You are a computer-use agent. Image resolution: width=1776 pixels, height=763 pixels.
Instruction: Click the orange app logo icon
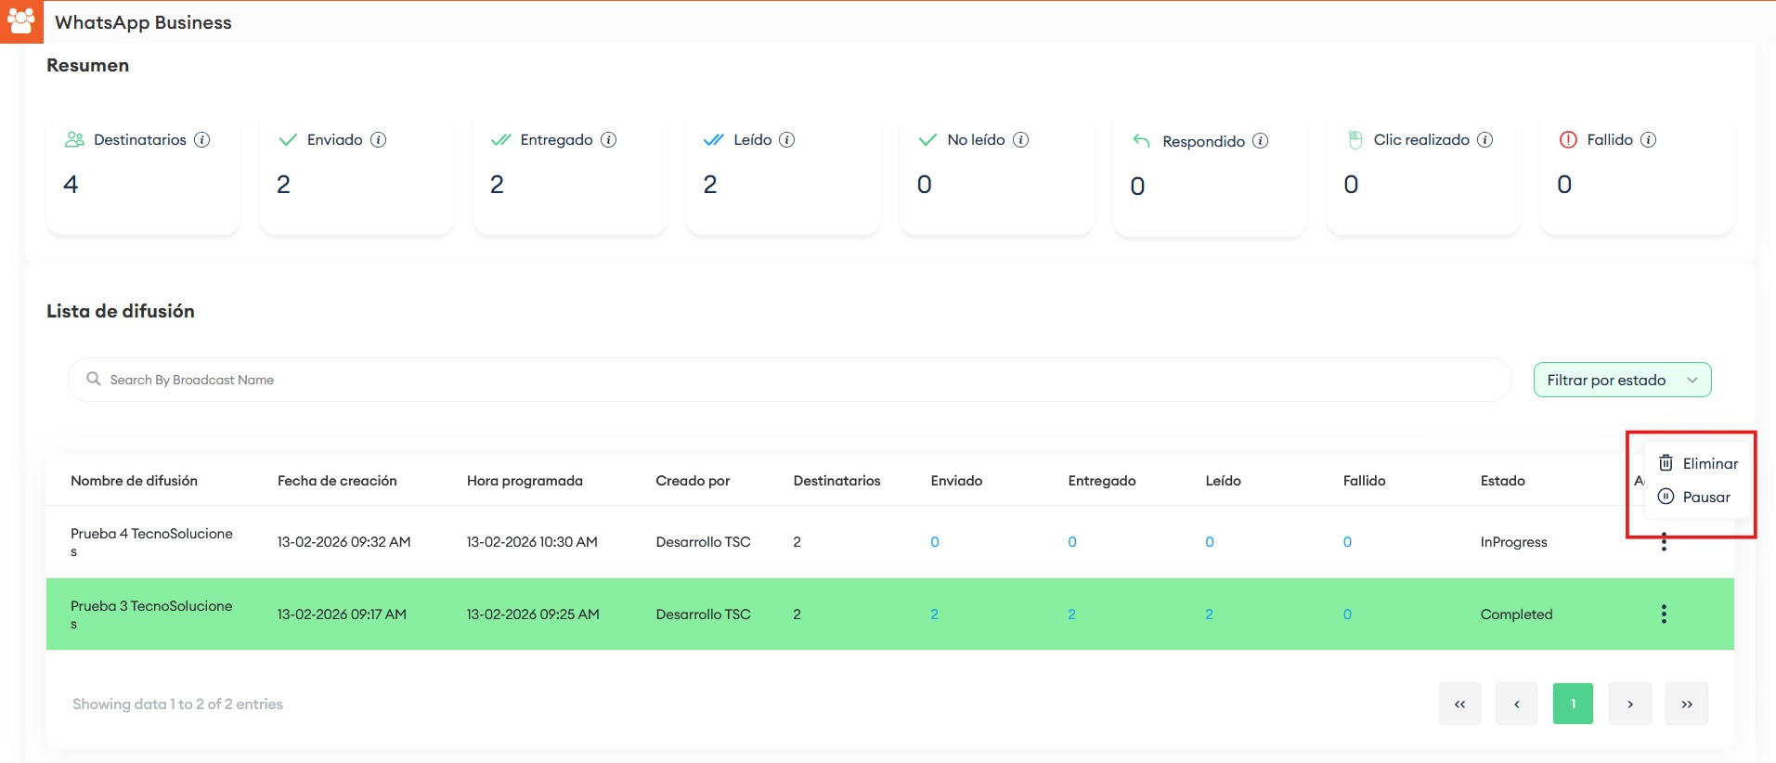[20, 21]
